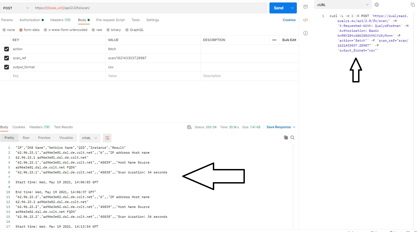Switch to the Authorization tab
Screen dimensions: 418x232
coord(31,20)
